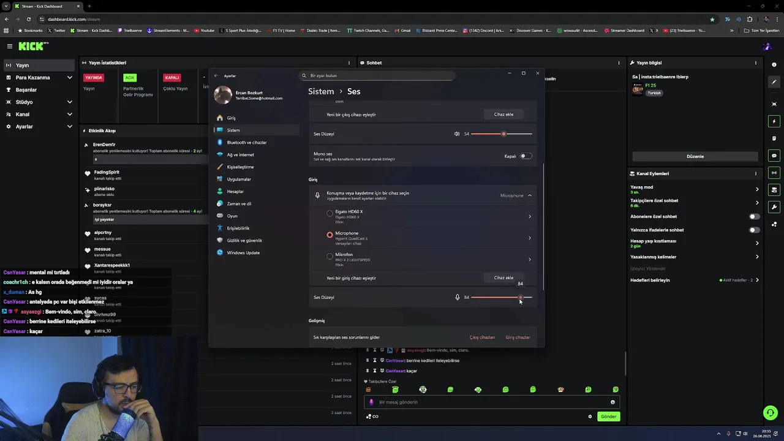Click the emoji smiley in chat input
The image size is (784, 441).
612,402
